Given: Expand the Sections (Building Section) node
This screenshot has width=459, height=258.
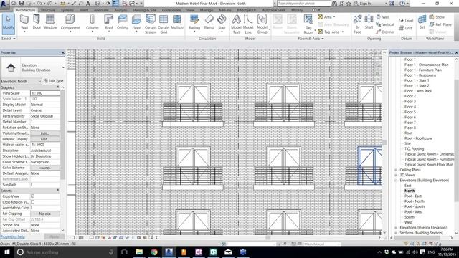Looking at the screenshot, I should [396, 233].
